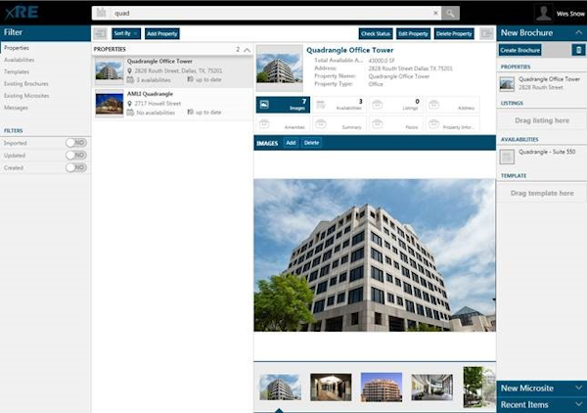This screenshot has width=587, height=413.
Task: Enable the Created filter switch
Action: pyautogui.click(x=75, y=167)
